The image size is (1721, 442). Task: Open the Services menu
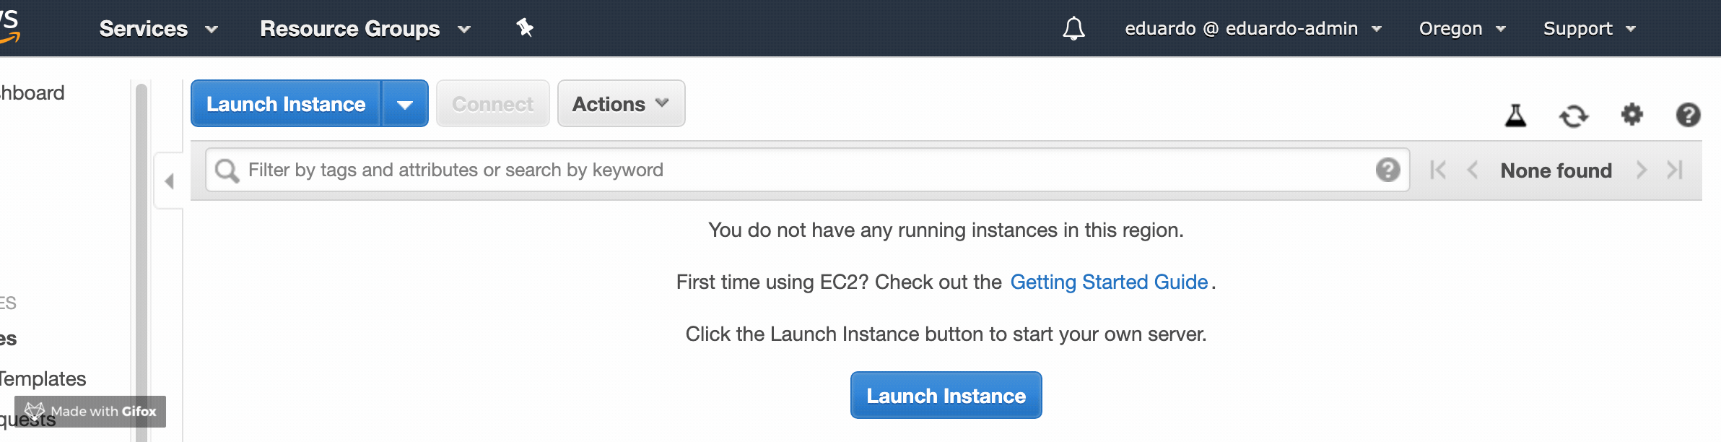click(158, 29)
